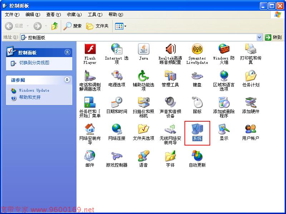Viewport: 286px width, 214px height.
Task: Collapse the 控制面板 sidebar section
Action: [x=67, y=52]
